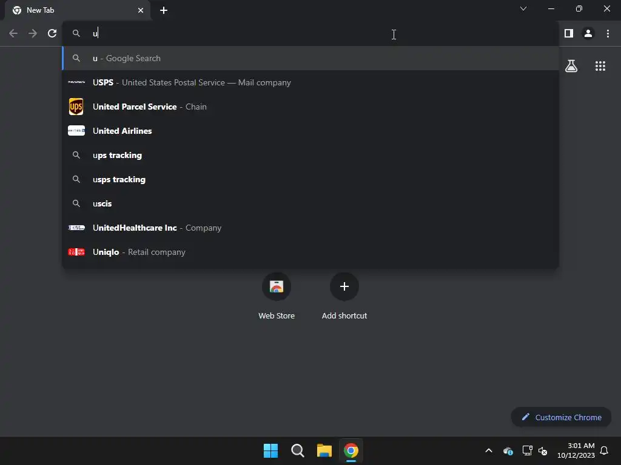Choose United Parcel Service suggestion
This screenshot has height=465, width=621.
310,107
